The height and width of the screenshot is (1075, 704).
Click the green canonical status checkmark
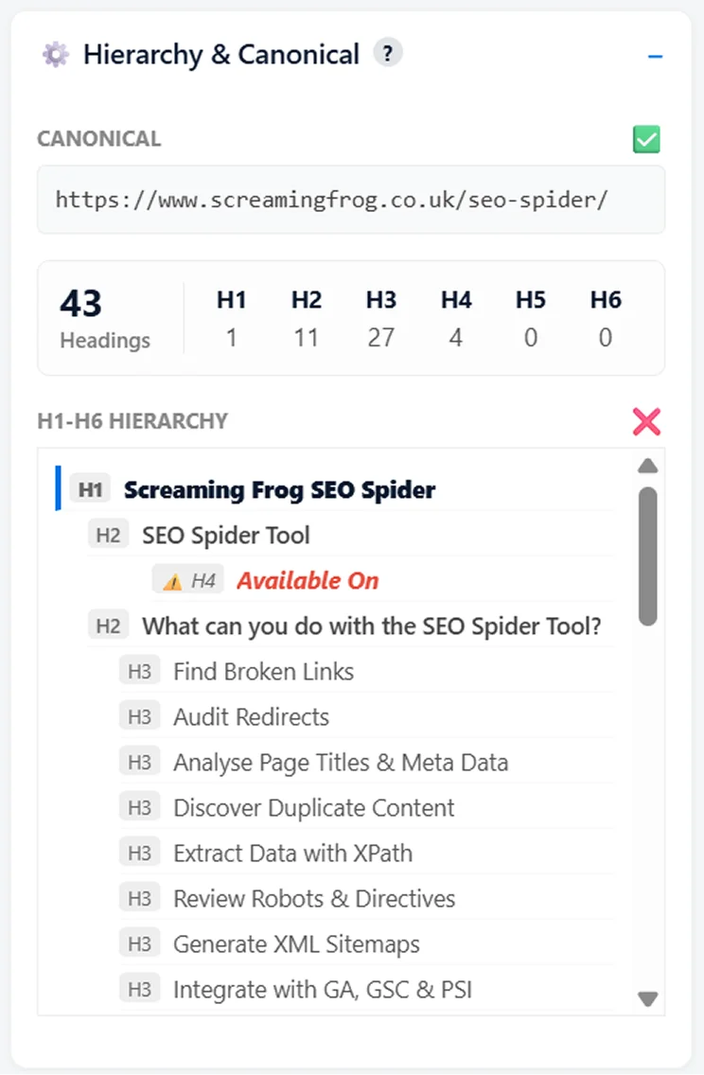click(x=646, y=139)
